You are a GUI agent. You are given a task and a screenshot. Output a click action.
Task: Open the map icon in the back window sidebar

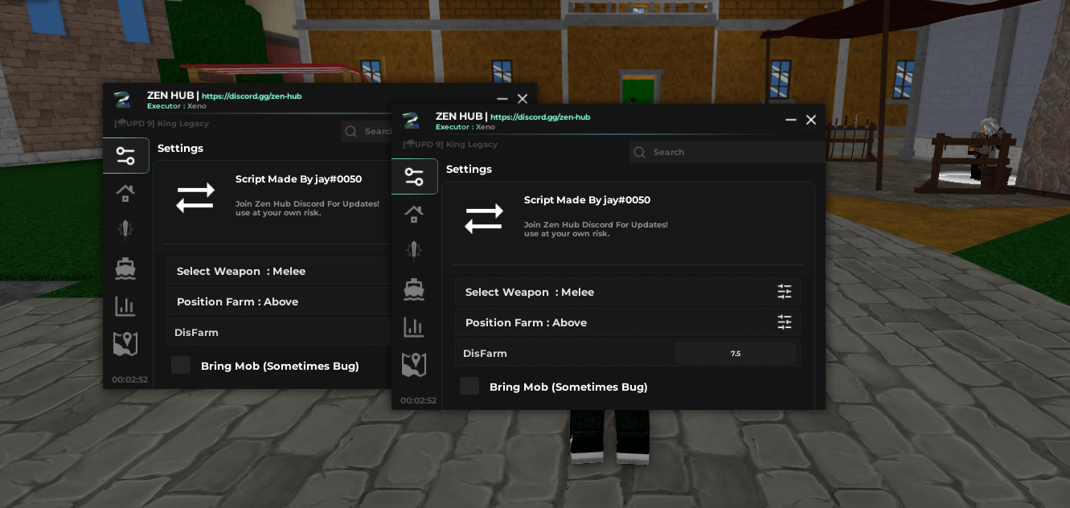tap(125, 344)
